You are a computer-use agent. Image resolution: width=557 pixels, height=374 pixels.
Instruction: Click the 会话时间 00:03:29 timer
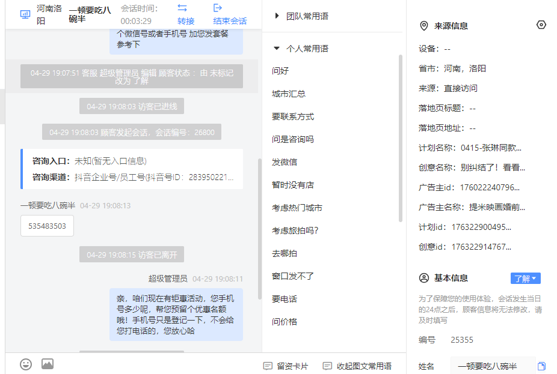point(140,14)
